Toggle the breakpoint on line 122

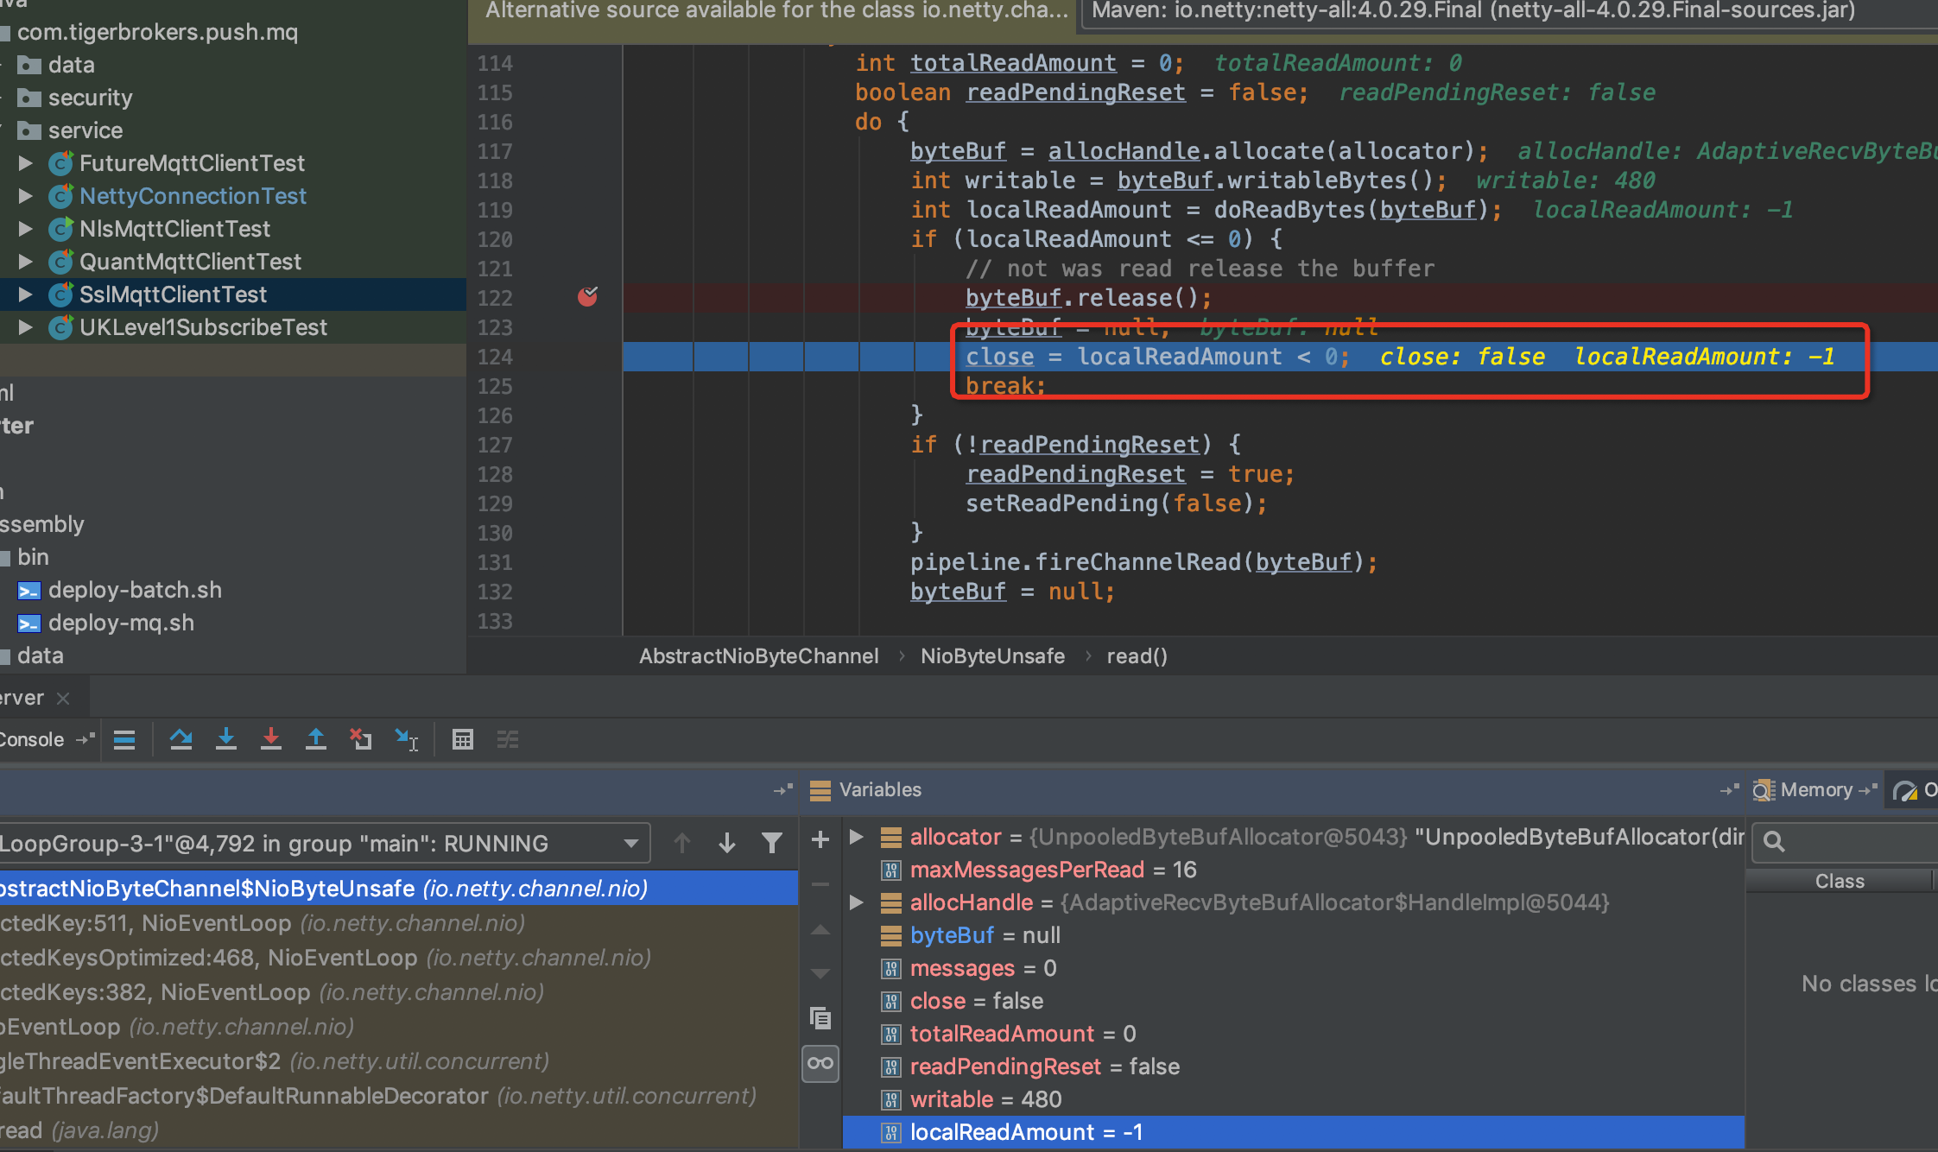(x=587, y=297)
